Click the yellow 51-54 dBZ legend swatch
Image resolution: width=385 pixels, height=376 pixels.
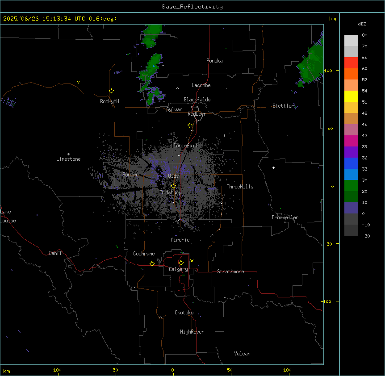[x=351, y=96]
